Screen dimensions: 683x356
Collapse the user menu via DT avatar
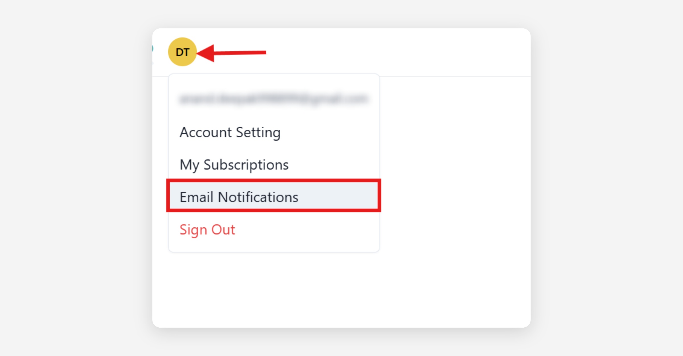182,52
